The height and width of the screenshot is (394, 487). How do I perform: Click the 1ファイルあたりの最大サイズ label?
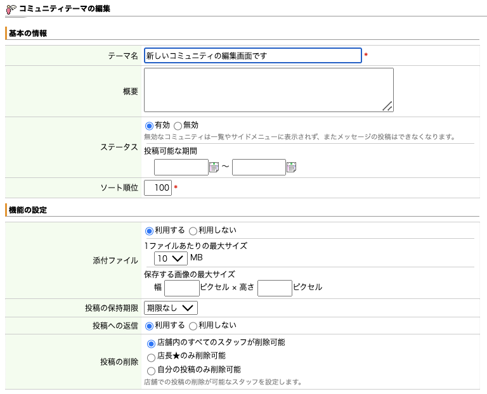[x=196, y=246]
